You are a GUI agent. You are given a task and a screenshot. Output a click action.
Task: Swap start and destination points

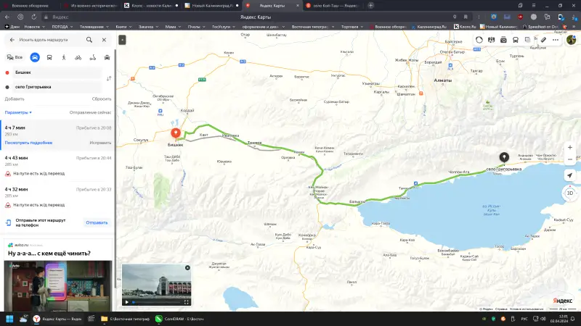(108, 78)
